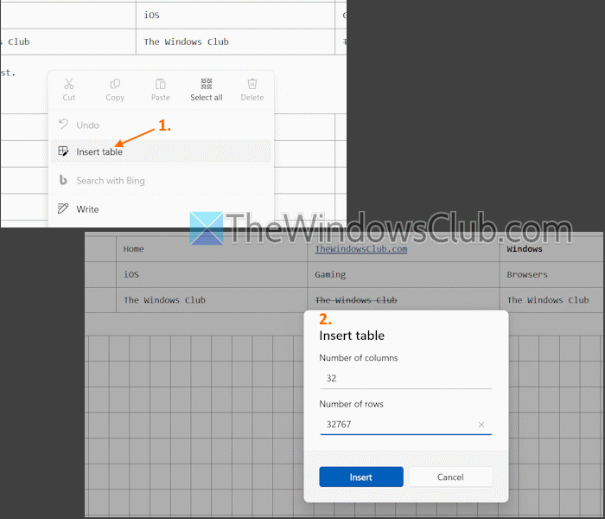Open the TheWindowsClub.com hyperlink
The height and width of the screenshot is (519, 605).
[361, 249]
